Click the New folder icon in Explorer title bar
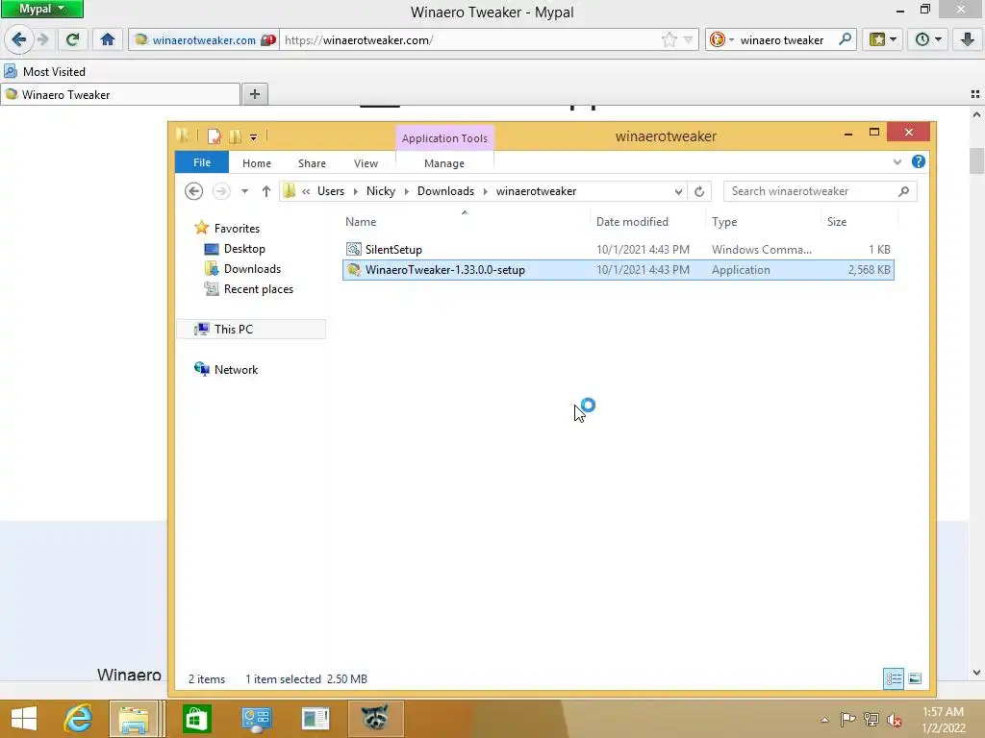The width and height of the screenshot is (985, 738). pos(235,135)
